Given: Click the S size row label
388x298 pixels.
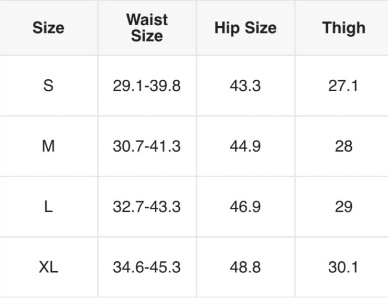Looking at the screenshot, I should point(48,86).
